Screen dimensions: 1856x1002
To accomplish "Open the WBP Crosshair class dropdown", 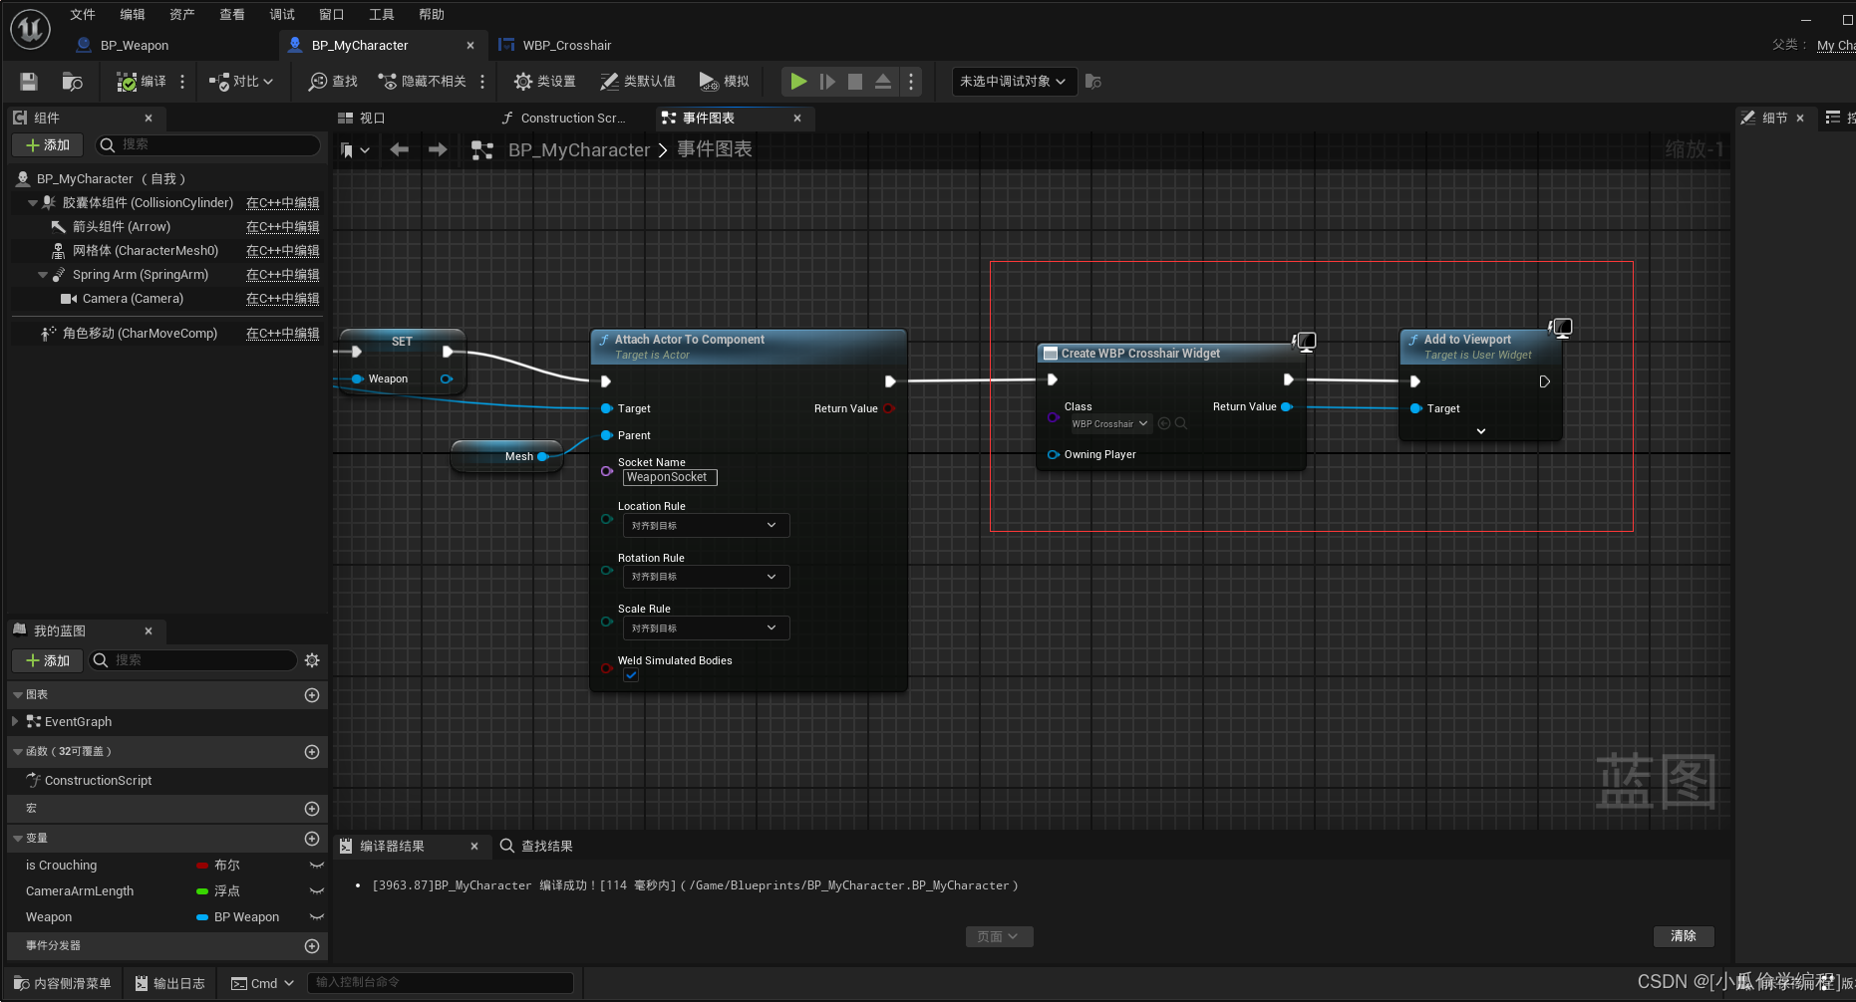I will click(x=1109, y=423).
